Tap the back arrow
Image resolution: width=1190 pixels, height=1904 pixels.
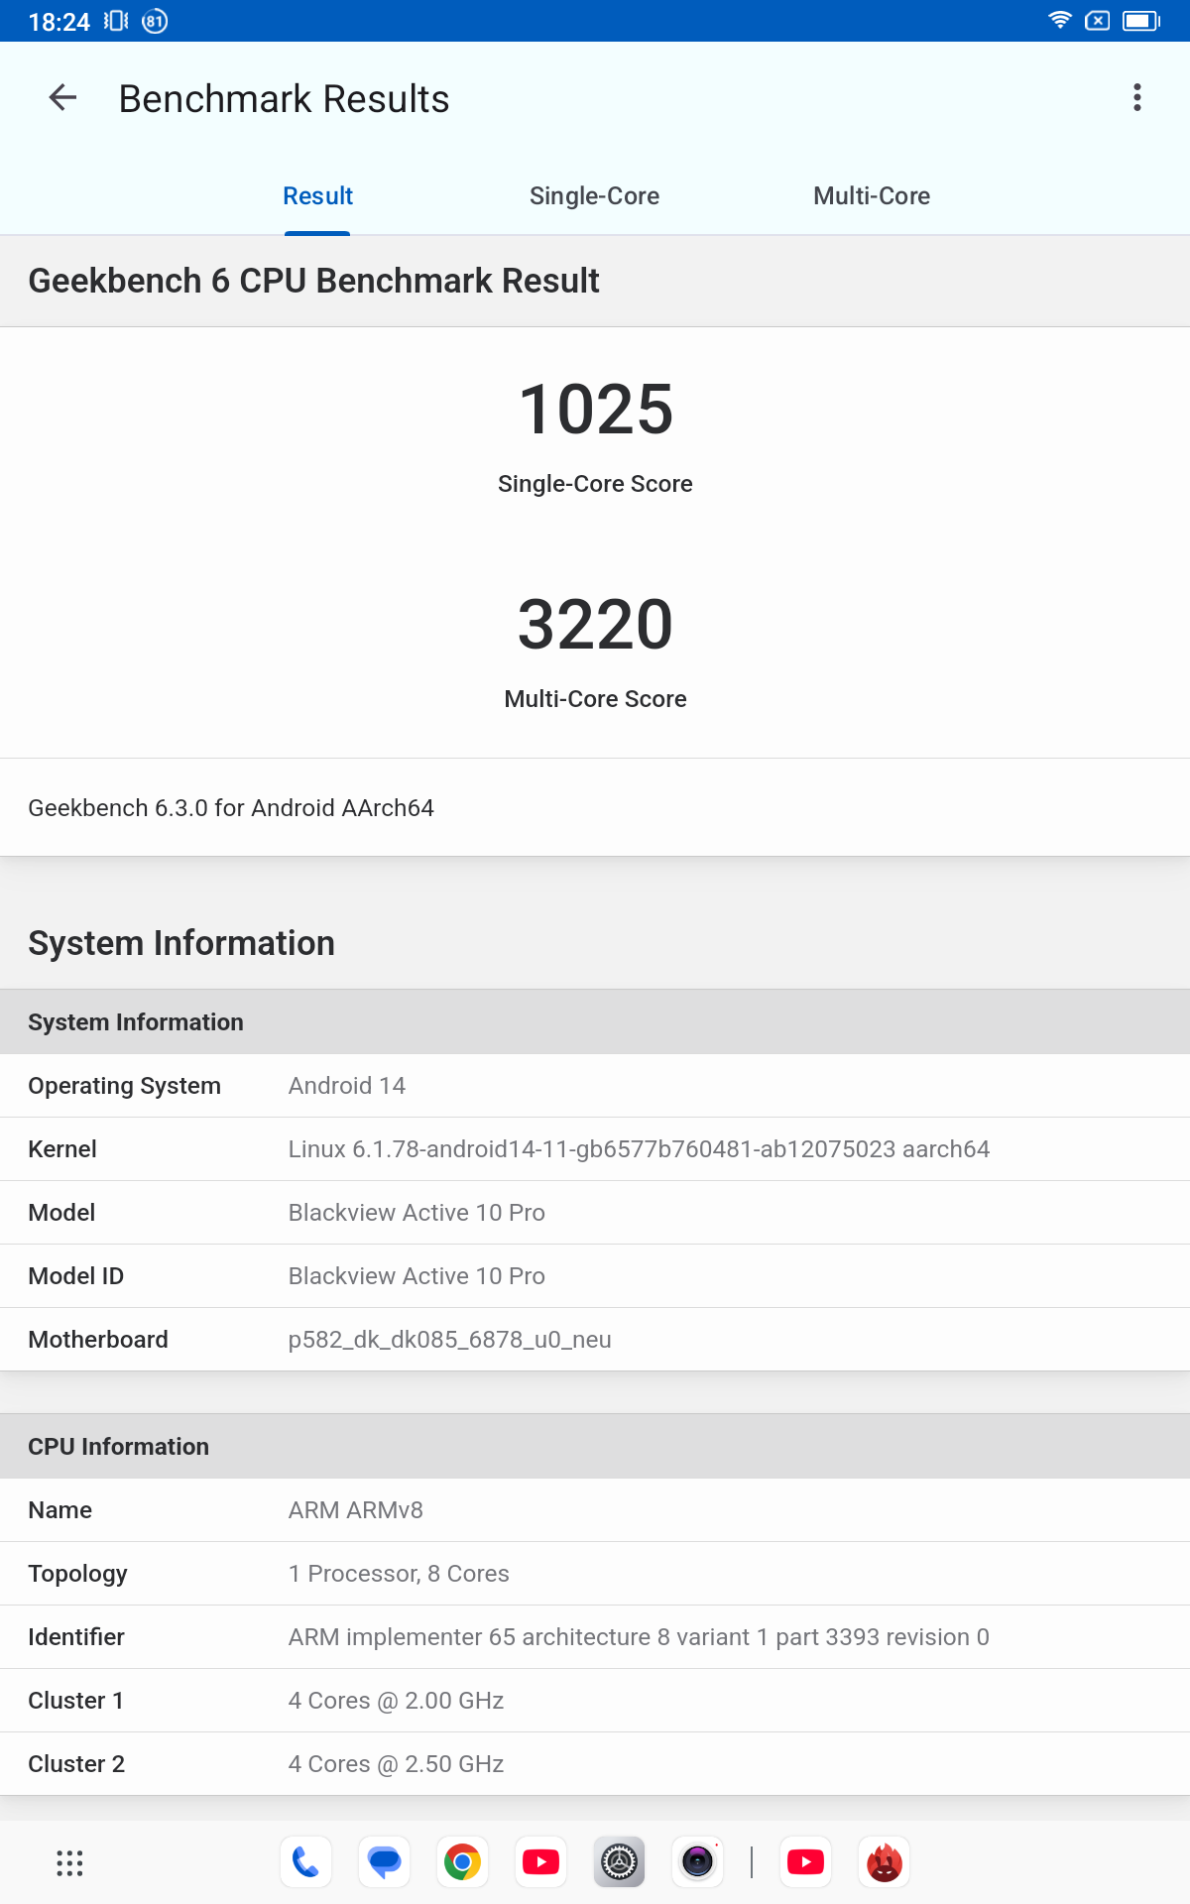click(x=62, y=97)
